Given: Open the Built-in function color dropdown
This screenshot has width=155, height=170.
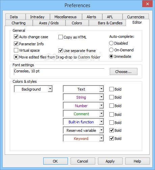Looking at the screenshot, I should pyautogui.click(x=83, y=122).
